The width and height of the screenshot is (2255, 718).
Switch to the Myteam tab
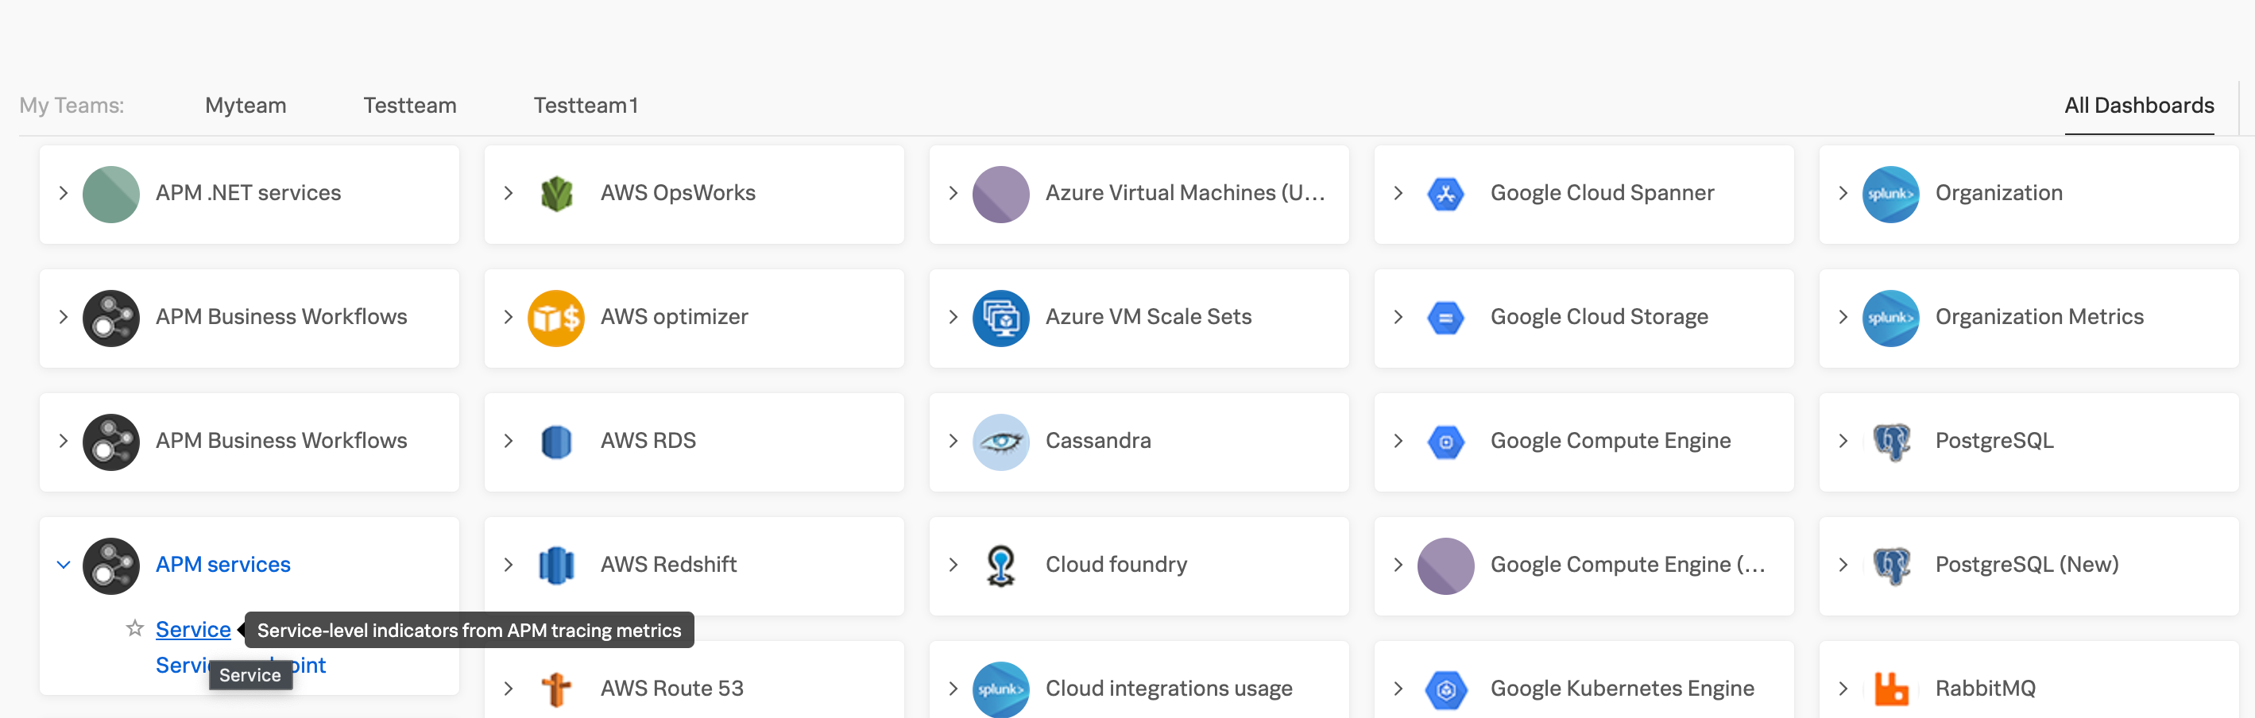(246, 106)
